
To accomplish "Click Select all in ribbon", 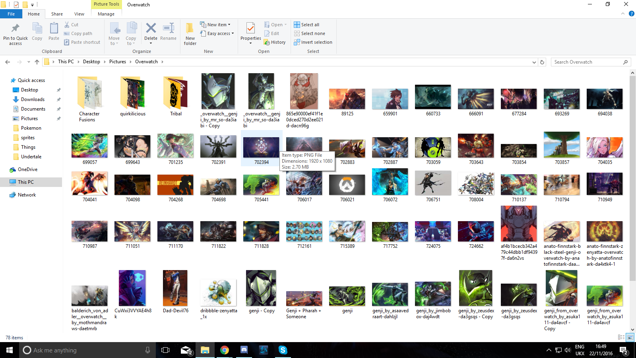I will click(x=306, y=25).
